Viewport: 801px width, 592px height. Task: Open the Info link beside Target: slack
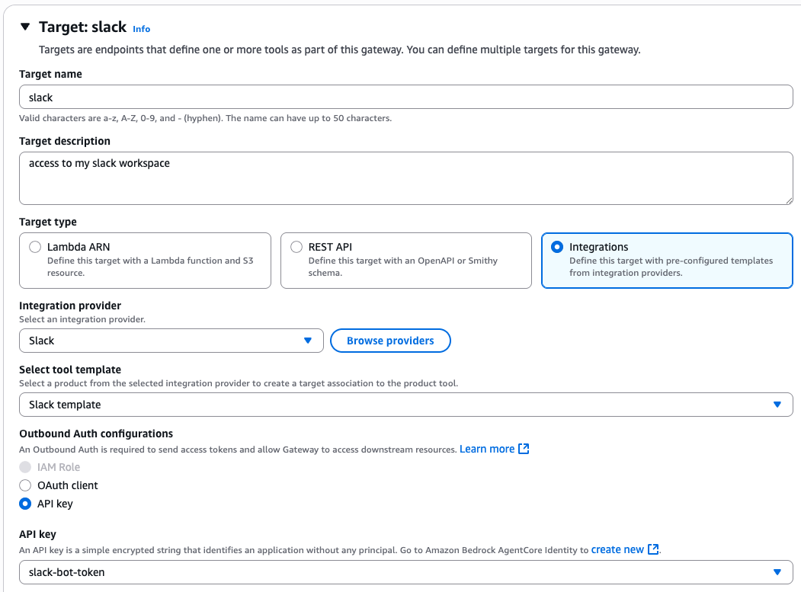(141, 29)
